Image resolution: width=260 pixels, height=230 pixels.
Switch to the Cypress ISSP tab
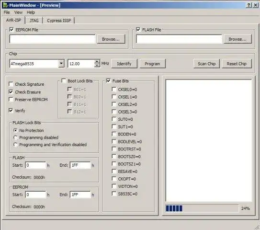point(59,21)
